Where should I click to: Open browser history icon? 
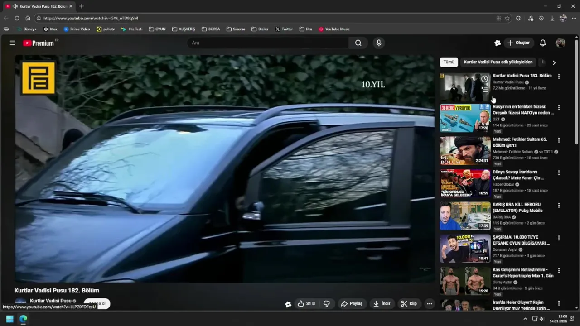[x=541, y=18]
